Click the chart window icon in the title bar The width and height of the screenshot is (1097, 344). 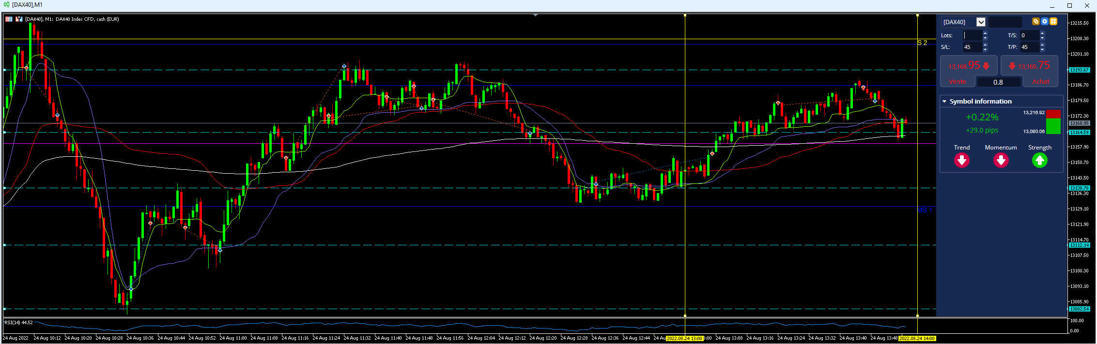(x=7, y=5)
